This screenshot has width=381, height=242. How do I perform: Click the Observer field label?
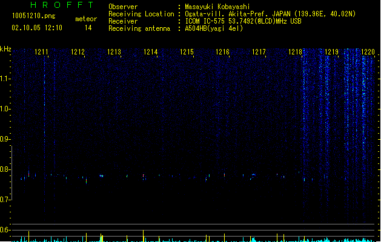(123, 7)
